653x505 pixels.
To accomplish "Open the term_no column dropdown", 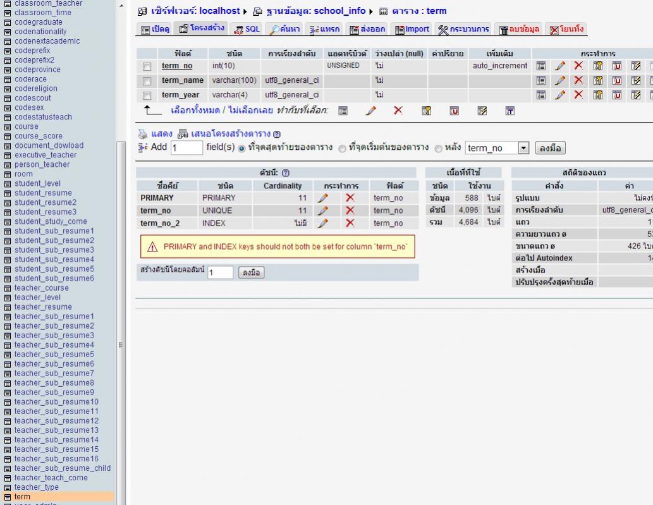I will [497, 148].
